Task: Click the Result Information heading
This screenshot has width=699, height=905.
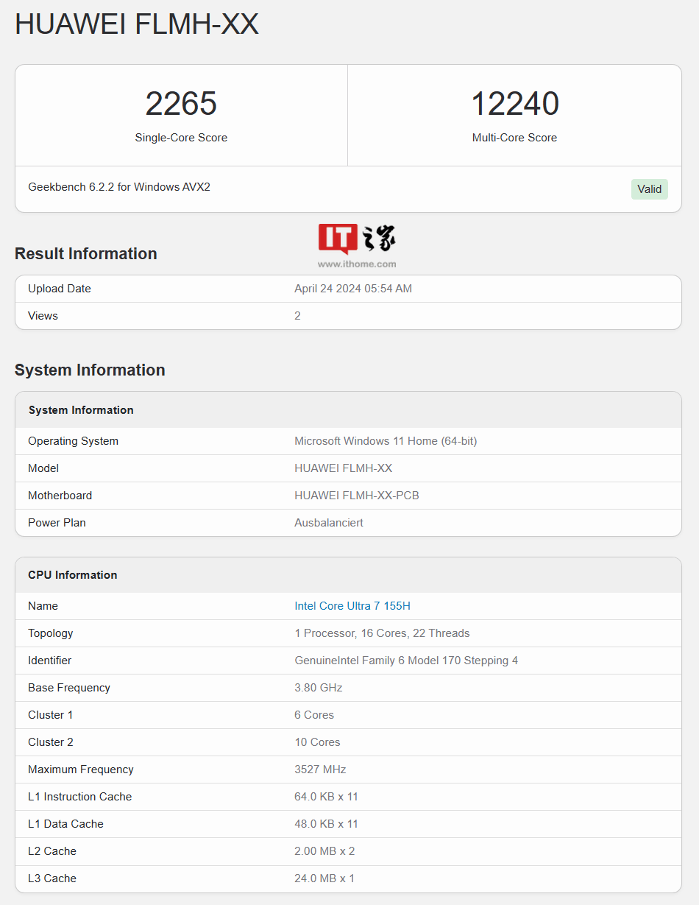Action: tap(86, 253)
